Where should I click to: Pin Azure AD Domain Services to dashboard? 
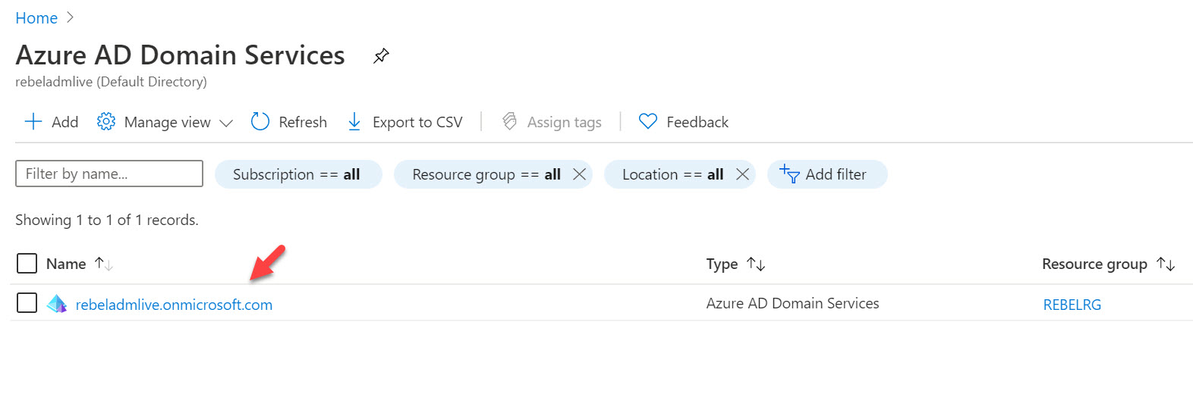coord(381,55)
